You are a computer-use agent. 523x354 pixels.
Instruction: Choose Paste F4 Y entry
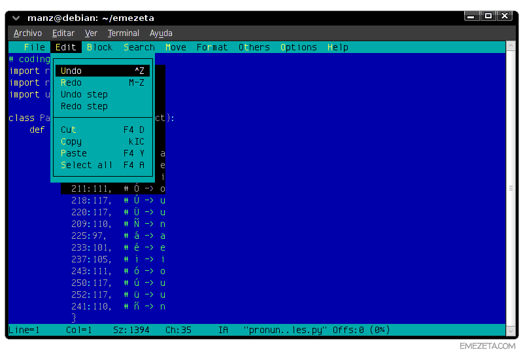point(103,153)
